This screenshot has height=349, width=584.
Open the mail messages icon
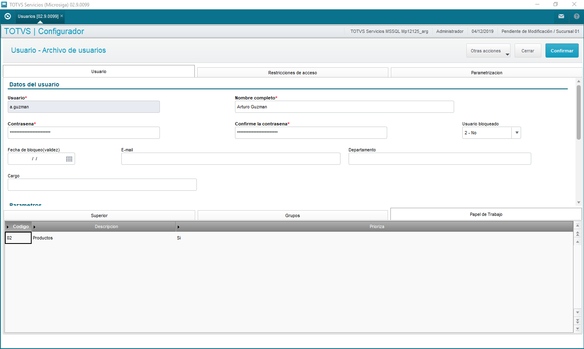(x=561, y=16)
